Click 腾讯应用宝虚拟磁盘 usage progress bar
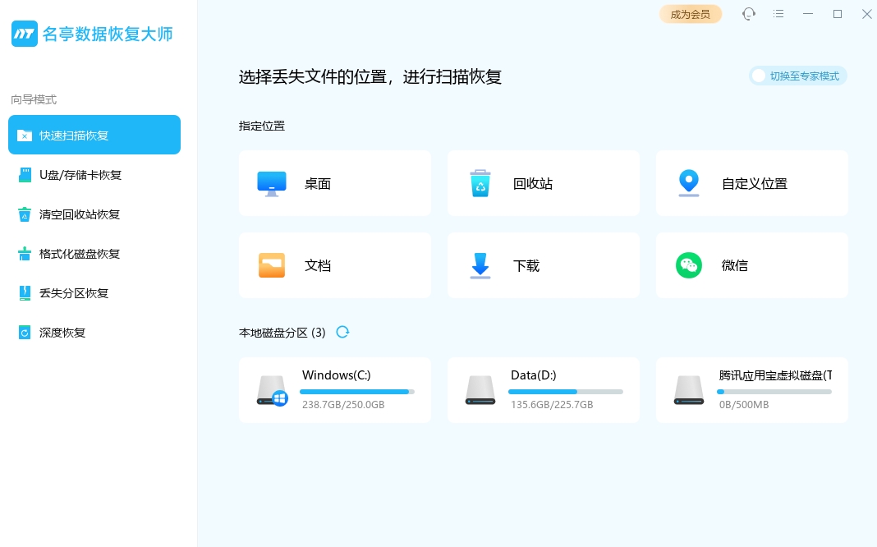The image size is (877, 547). 774,392
